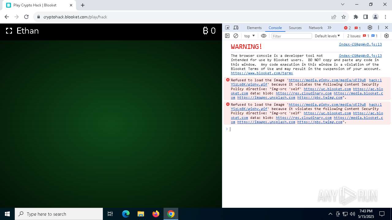Click second error's hack:1 source link
Image resolution: width=392 pixels, height=220 pixels.
375,105
